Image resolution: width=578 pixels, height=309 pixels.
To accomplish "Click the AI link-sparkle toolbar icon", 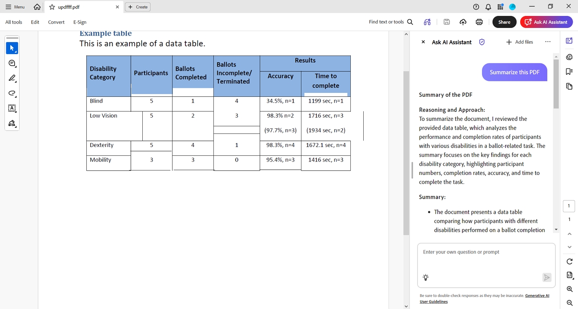I will [427, 22].
